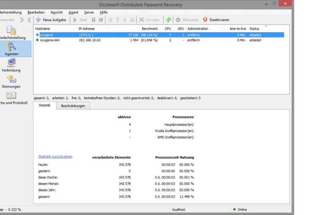Click the IP address 192.168.10.63
Image resolution: width=322 pixels, height=215 pixels.
tap(90, 40)
